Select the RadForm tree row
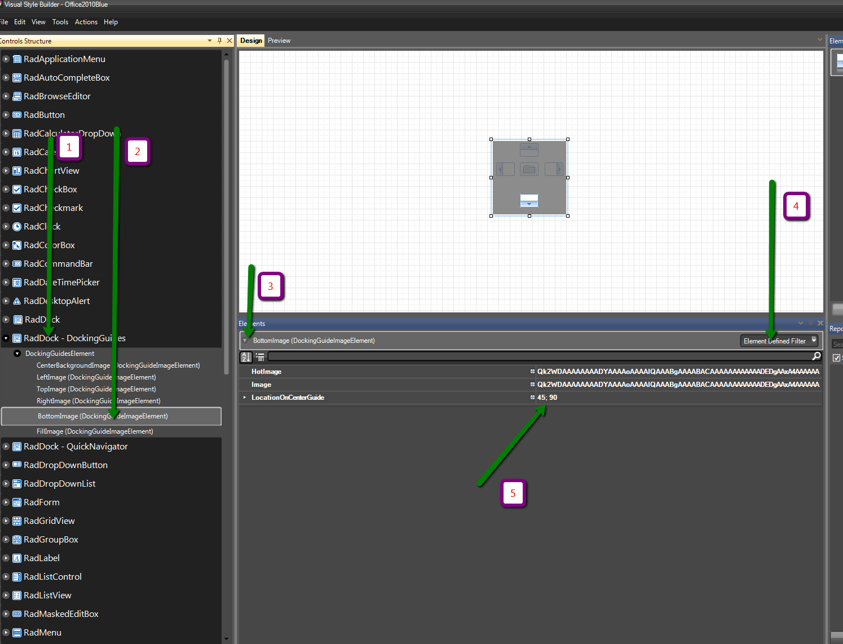This screenshot has width=843, height=644. click(x=111, y=502)
